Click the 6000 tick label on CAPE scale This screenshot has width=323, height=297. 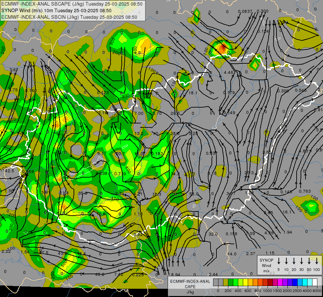[x=317, y=291]
